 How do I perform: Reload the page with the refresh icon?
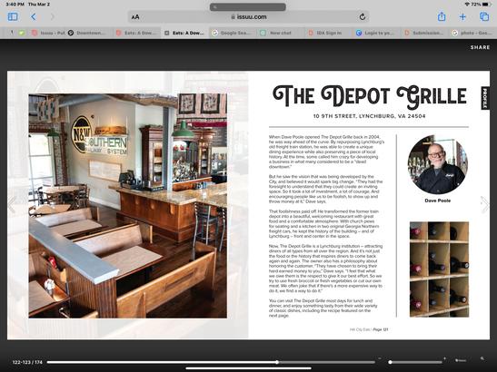pos(363,16)
